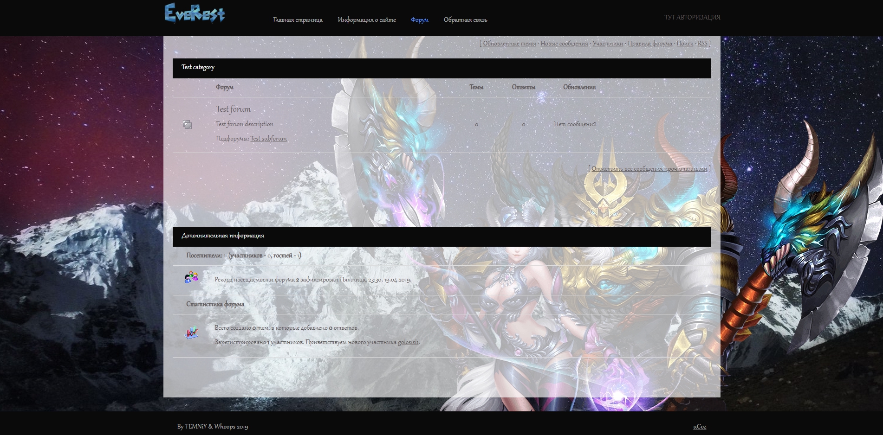Click the forum visitors record people icon
This screenshot has width=883, height=435.
[x=191, y=277]
